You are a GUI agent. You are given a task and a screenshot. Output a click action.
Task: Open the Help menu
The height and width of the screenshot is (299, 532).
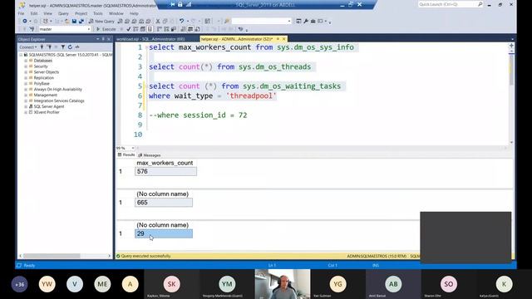point(134,13)
